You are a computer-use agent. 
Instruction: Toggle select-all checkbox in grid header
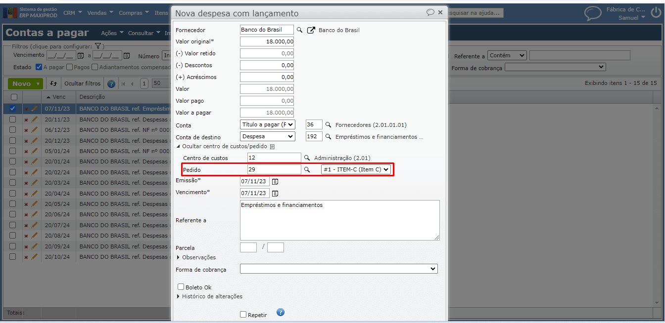point(14,97)
